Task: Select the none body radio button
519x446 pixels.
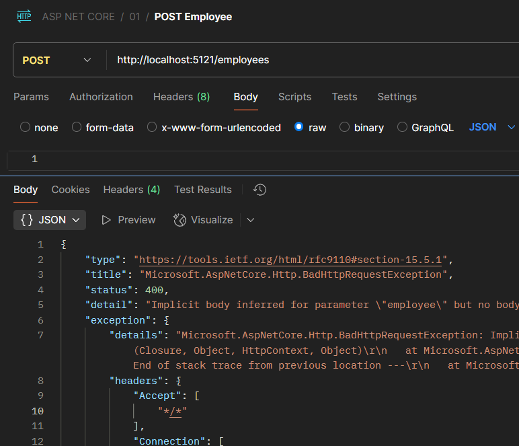Action: [x=26, y=127]
